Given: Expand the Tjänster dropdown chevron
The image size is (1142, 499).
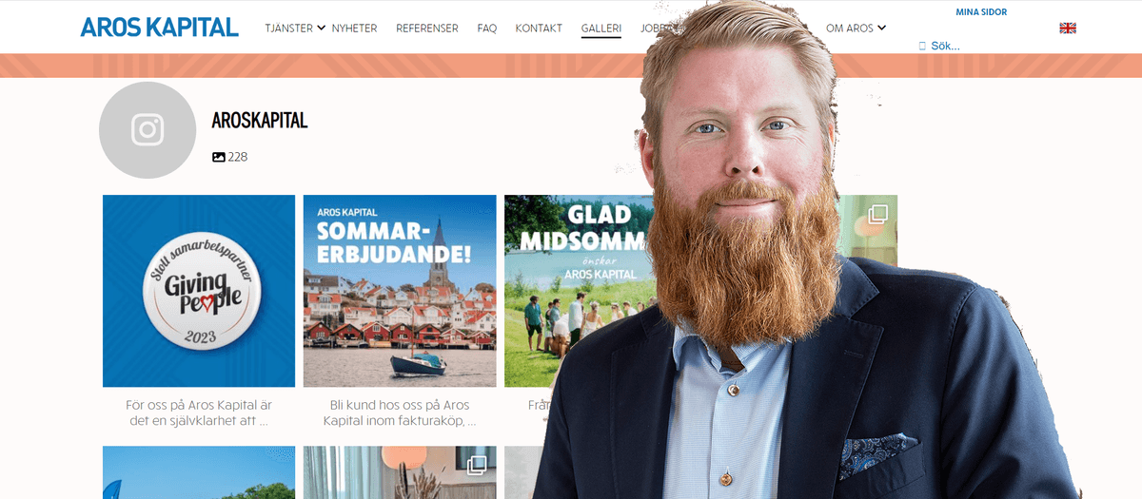Looking at the screenshot, I should coord(322,28).
